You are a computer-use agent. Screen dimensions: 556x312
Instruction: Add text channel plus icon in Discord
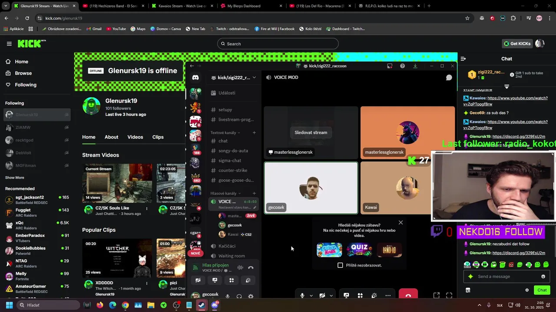click(254, 133)
